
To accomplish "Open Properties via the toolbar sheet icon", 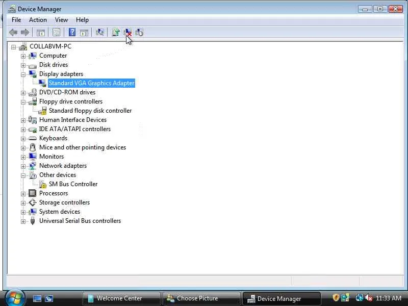I will click(x=56, y=32).
